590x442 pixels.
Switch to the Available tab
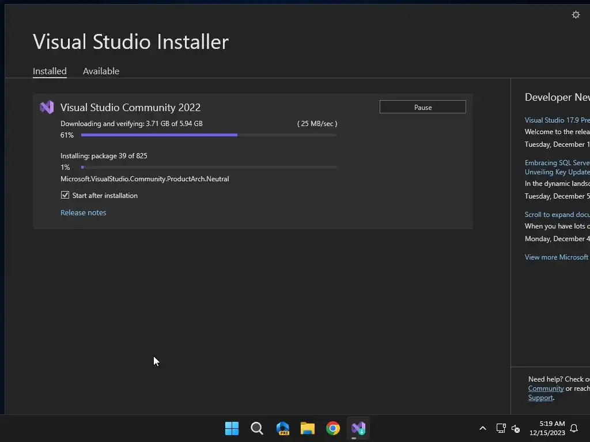101,71
